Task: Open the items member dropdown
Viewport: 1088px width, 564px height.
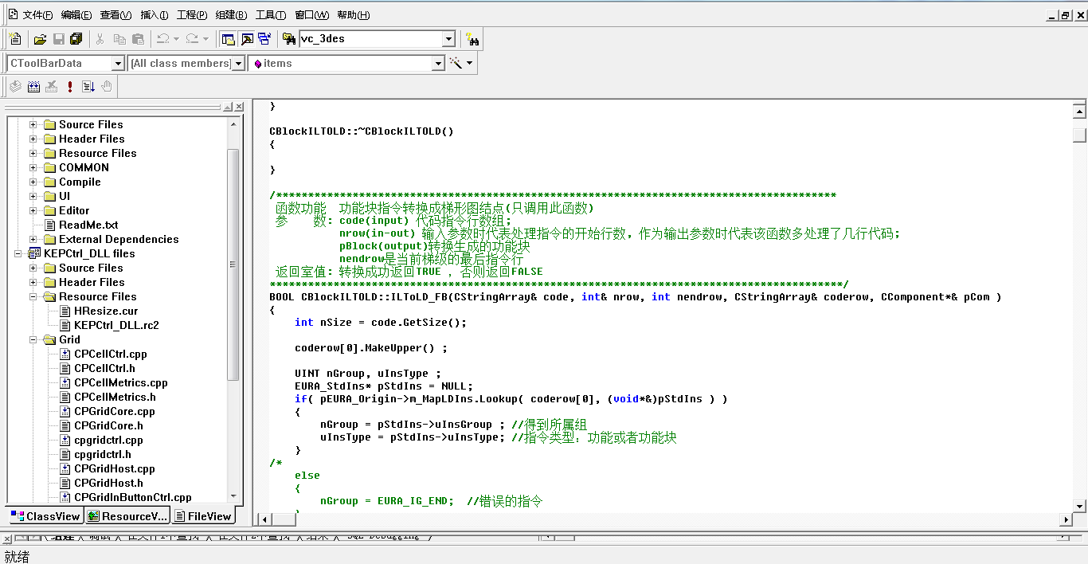Action: pos(438,63)
